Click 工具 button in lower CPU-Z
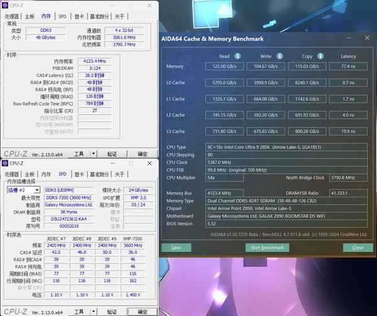Viewport: 377px width, 316px height. [79, 312]
